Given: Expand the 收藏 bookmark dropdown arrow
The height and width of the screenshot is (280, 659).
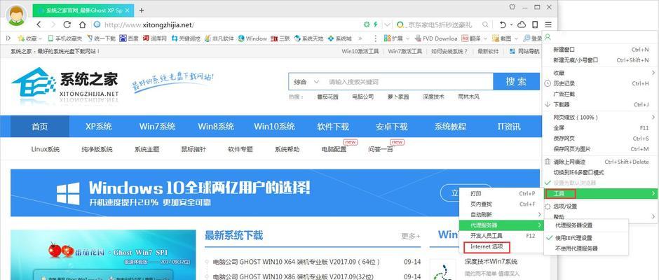Looking at the screenshot, I should pyautogui.click(x=41, y=38).
